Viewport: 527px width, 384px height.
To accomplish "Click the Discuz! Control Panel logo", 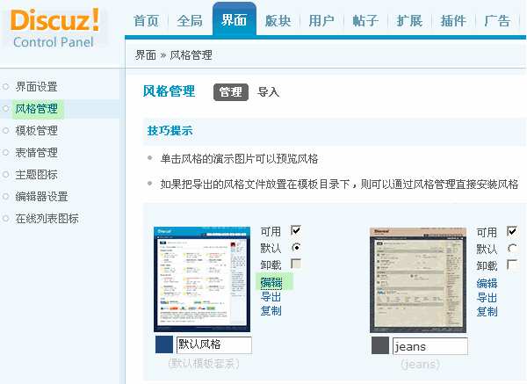I will click(54, 27).
